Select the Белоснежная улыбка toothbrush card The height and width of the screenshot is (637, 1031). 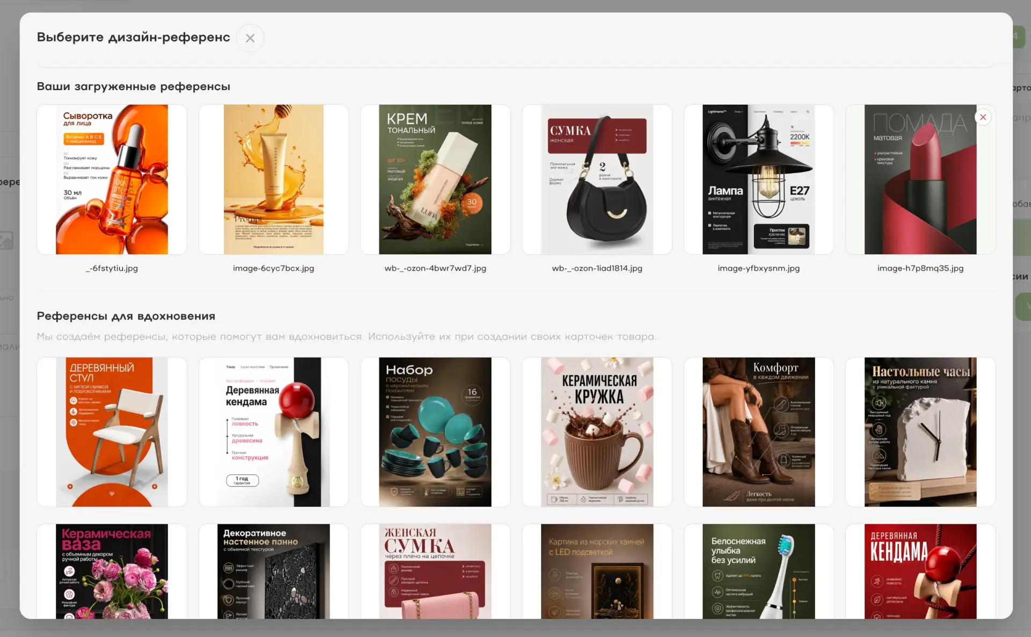pos(758,572)
